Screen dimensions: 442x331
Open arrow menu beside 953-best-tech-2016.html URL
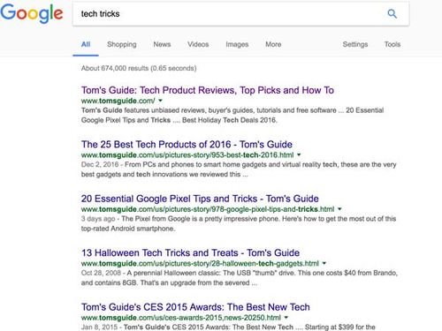(299, 154)
